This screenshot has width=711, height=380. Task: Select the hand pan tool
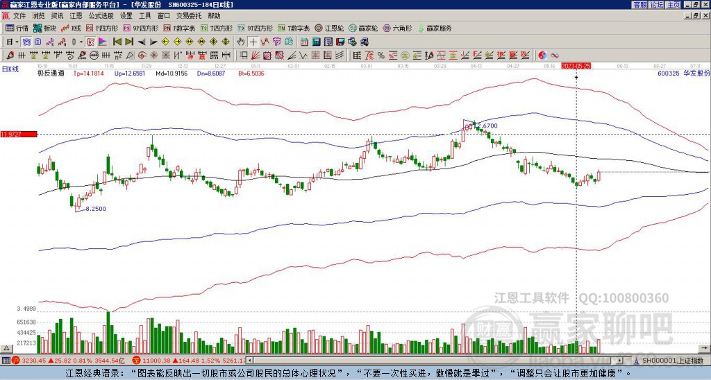click(x=241, y=42)
